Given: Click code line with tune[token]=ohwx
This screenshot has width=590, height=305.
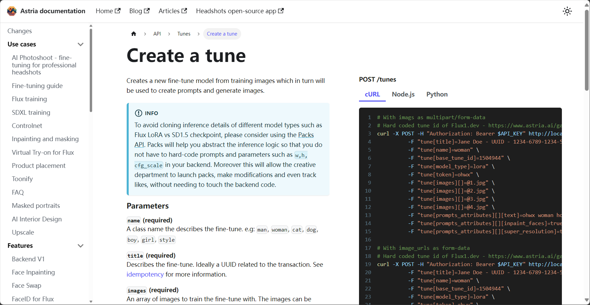Looking at the screenshot, I should click(x=444, y=175).
